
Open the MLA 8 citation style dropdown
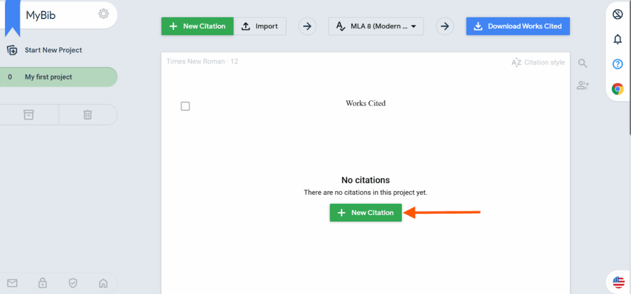[x=377, y=26]
